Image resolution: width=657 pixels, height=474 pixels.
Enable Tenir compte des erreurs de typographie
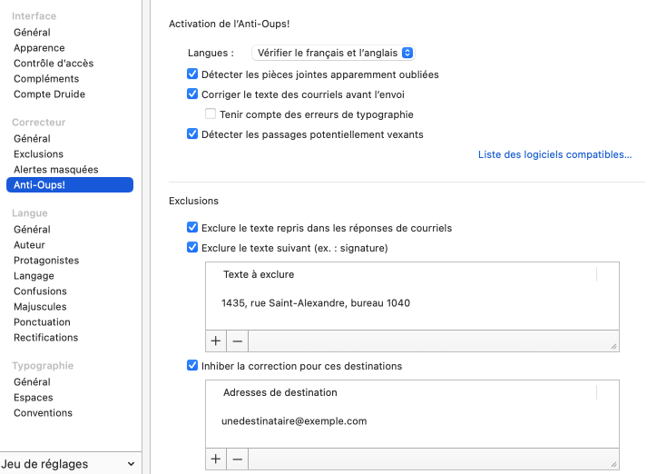pyautogui.click(x=211, y=114)
